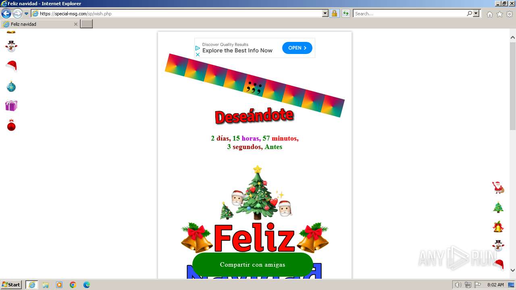Click the snowman icon in left sidebar
The height and width of the screenshot is (290, 516).
point(11,46)
